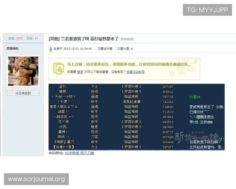Click the green poster level icon
Screen dimensions: 236x189
(51, 49)
